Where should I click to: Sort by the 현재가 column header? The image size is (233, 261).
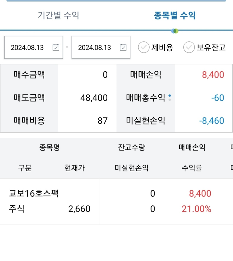[74, 168]
